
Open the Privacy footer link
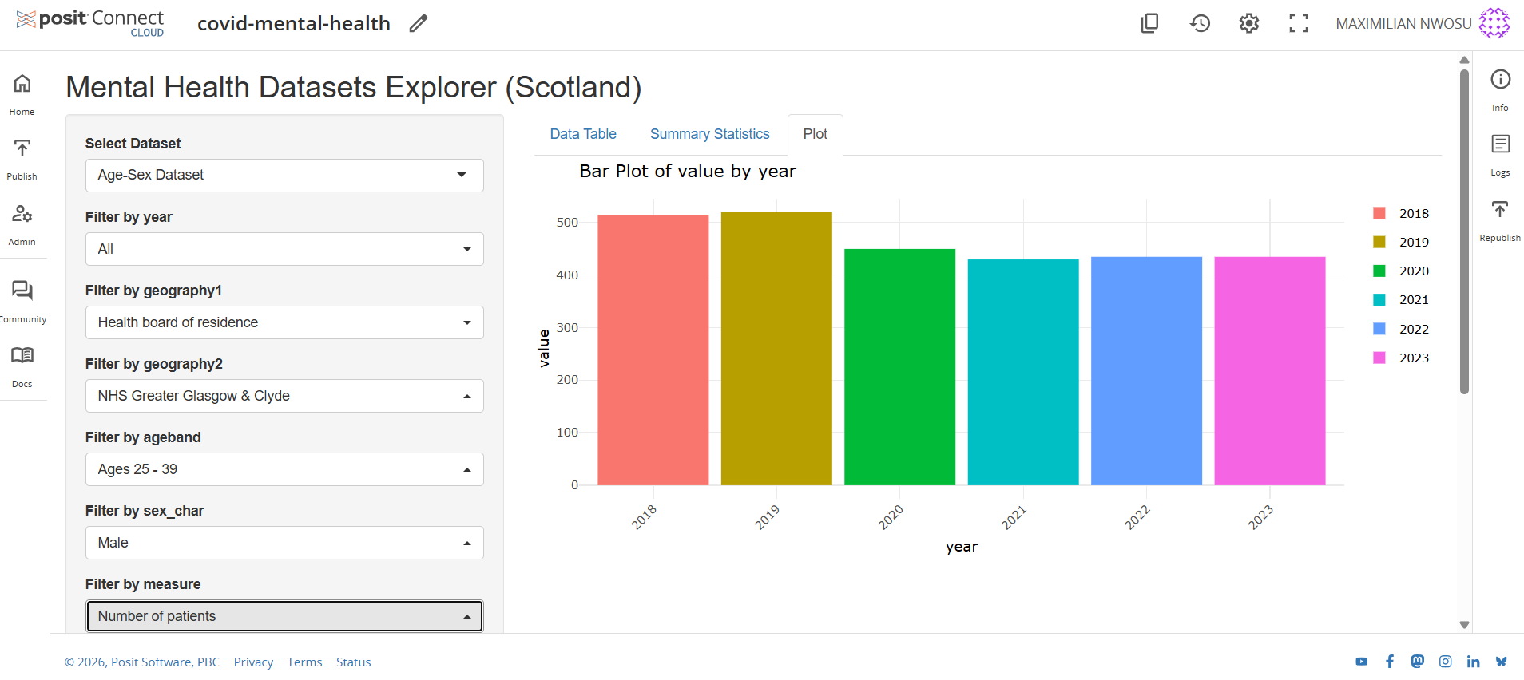click(253, 662)
